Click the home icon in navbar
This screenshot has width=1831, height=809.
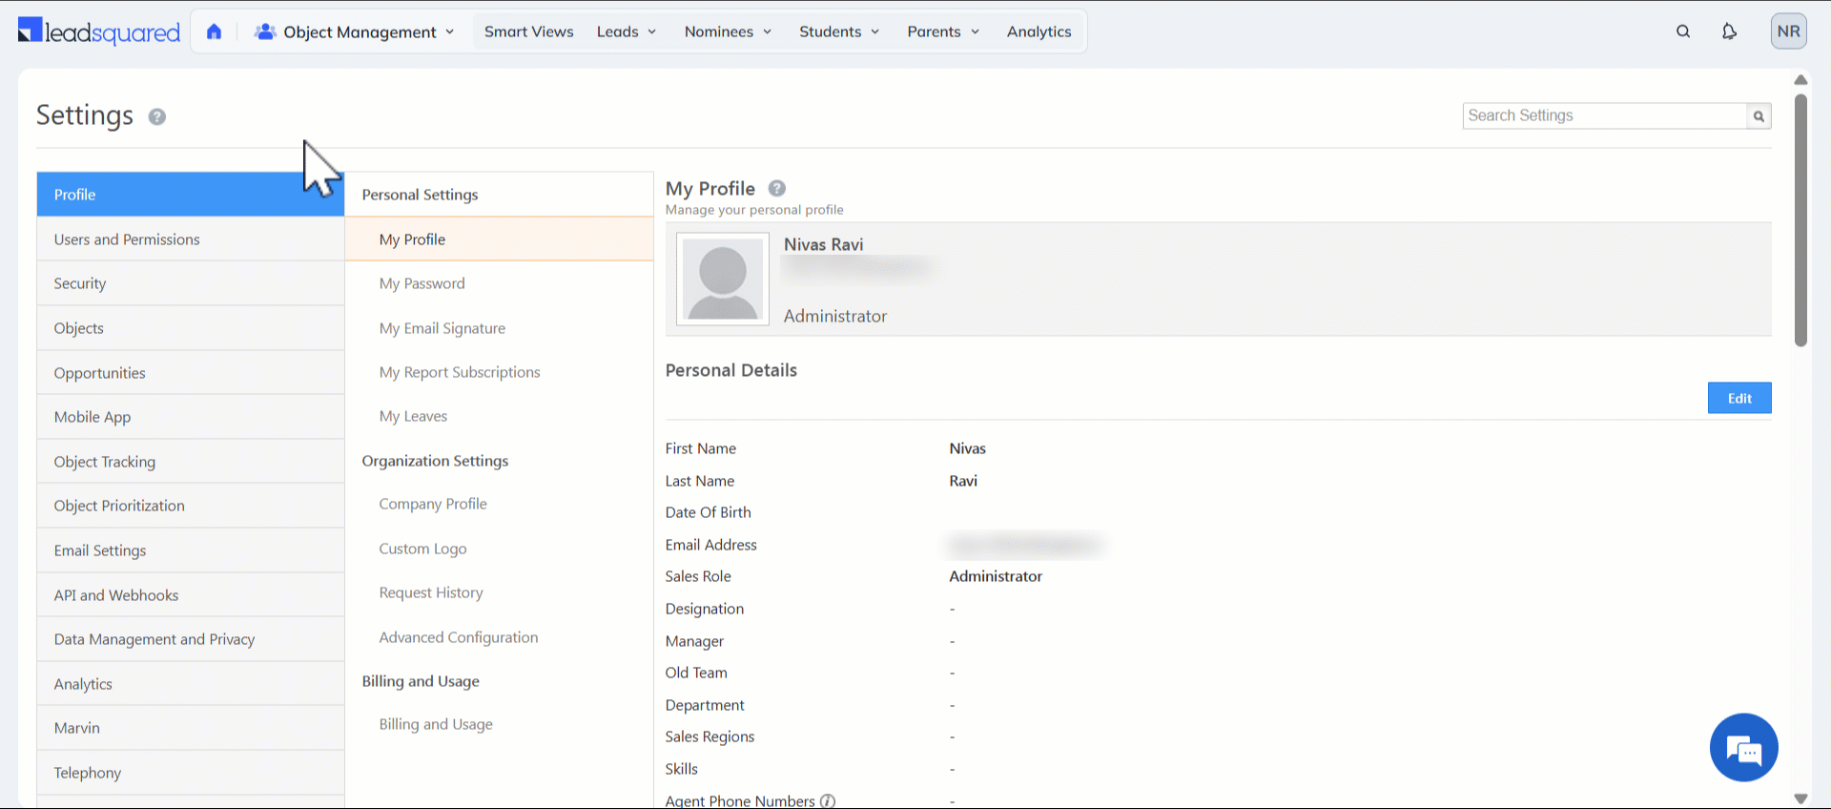(214, 31)
